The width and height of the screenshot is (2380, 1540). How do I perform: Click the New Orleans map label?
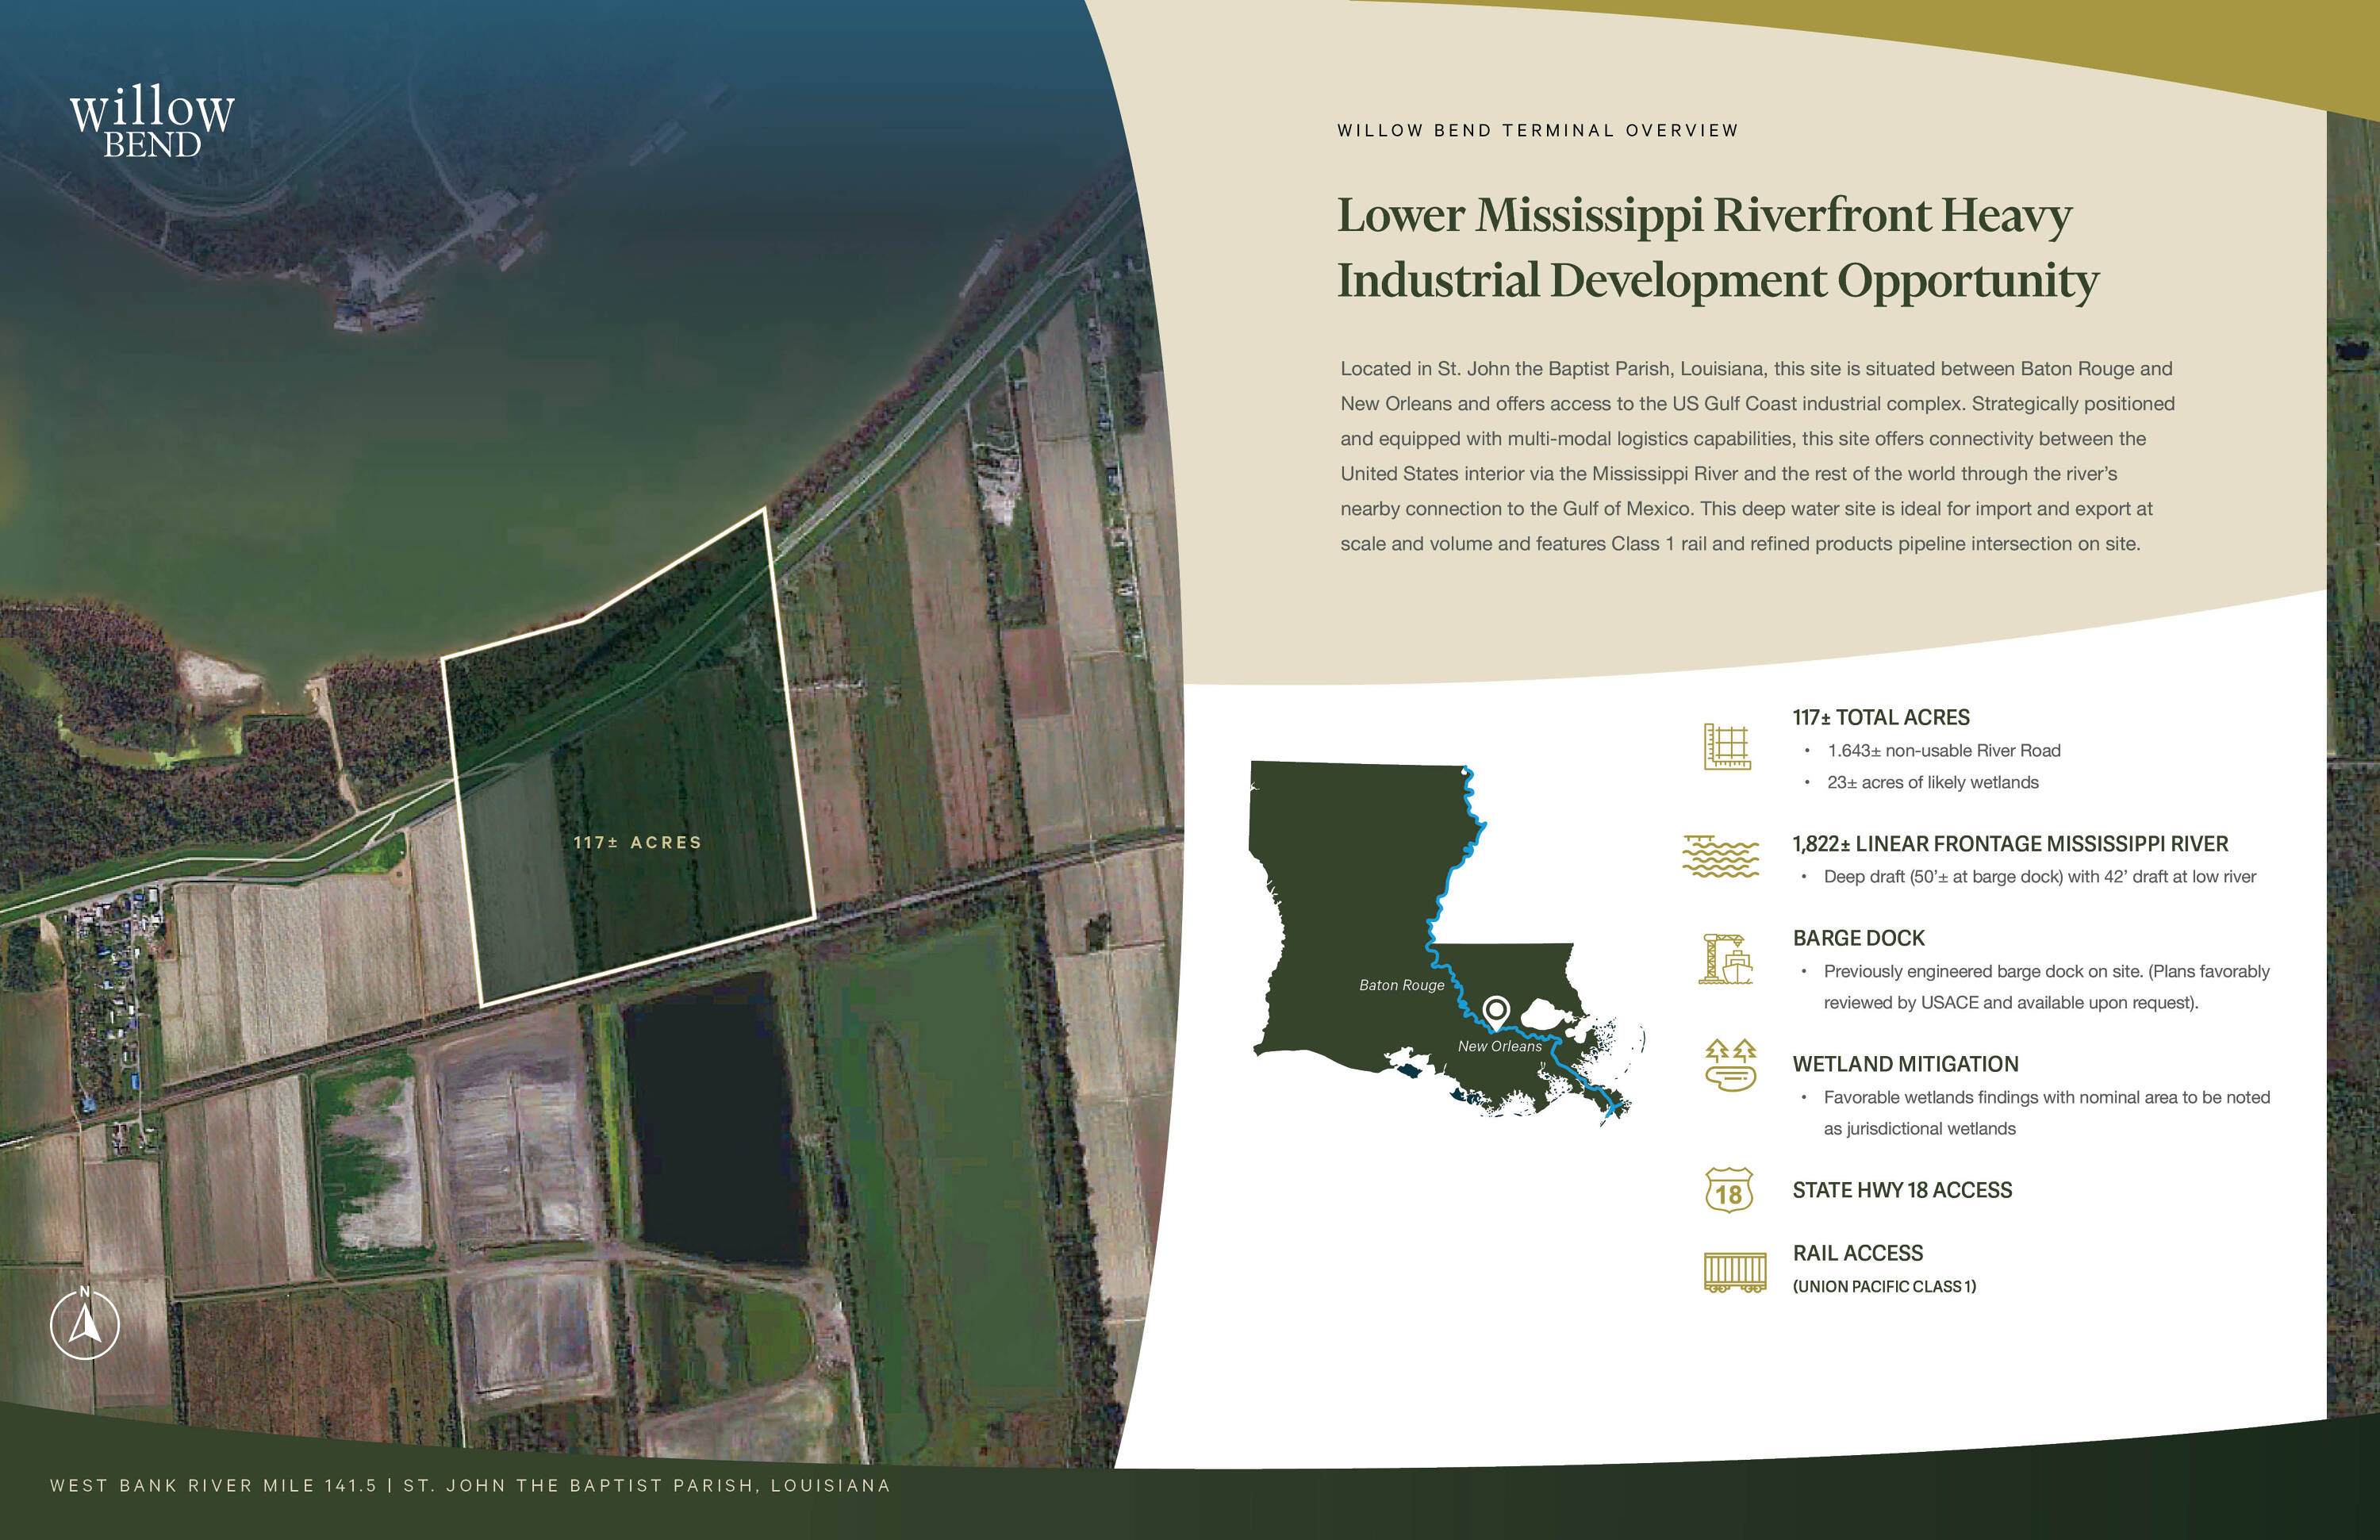1499,1046
